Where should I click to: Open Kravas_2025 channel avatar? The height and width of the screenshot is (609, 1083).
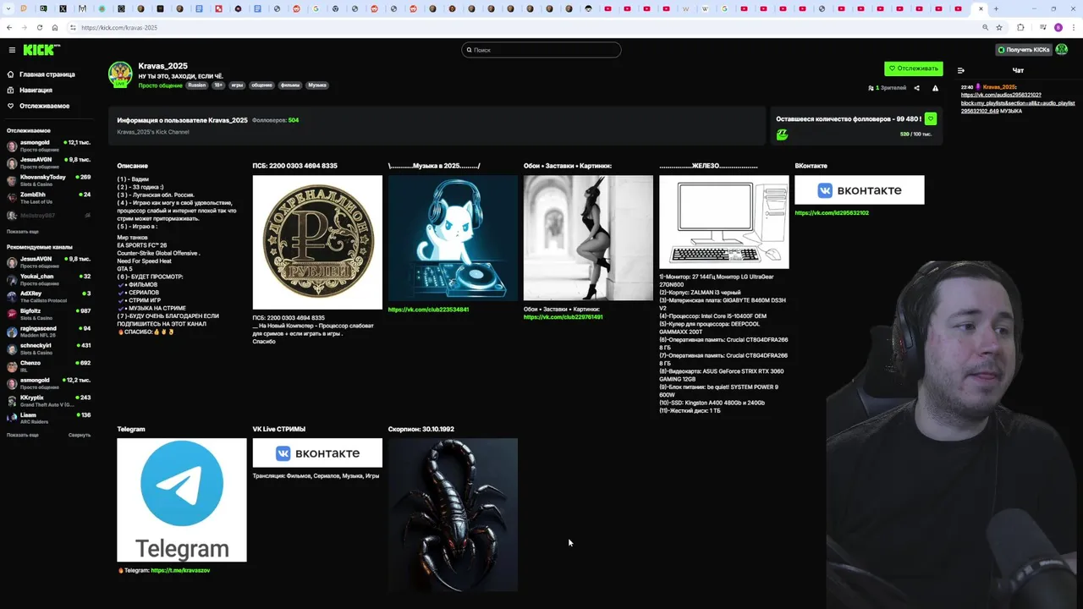coord(120,74)
